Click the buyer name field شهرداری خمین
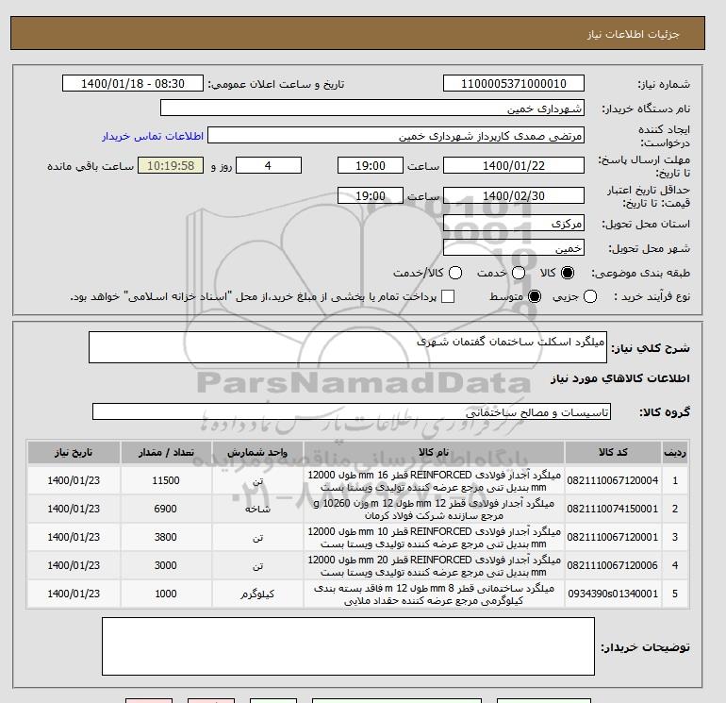Viewport: 726px width, 703px height. (x=371, y=108)
